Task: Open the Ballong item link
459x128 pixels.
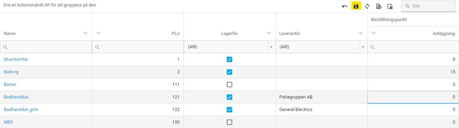Action: coord(11,72)
